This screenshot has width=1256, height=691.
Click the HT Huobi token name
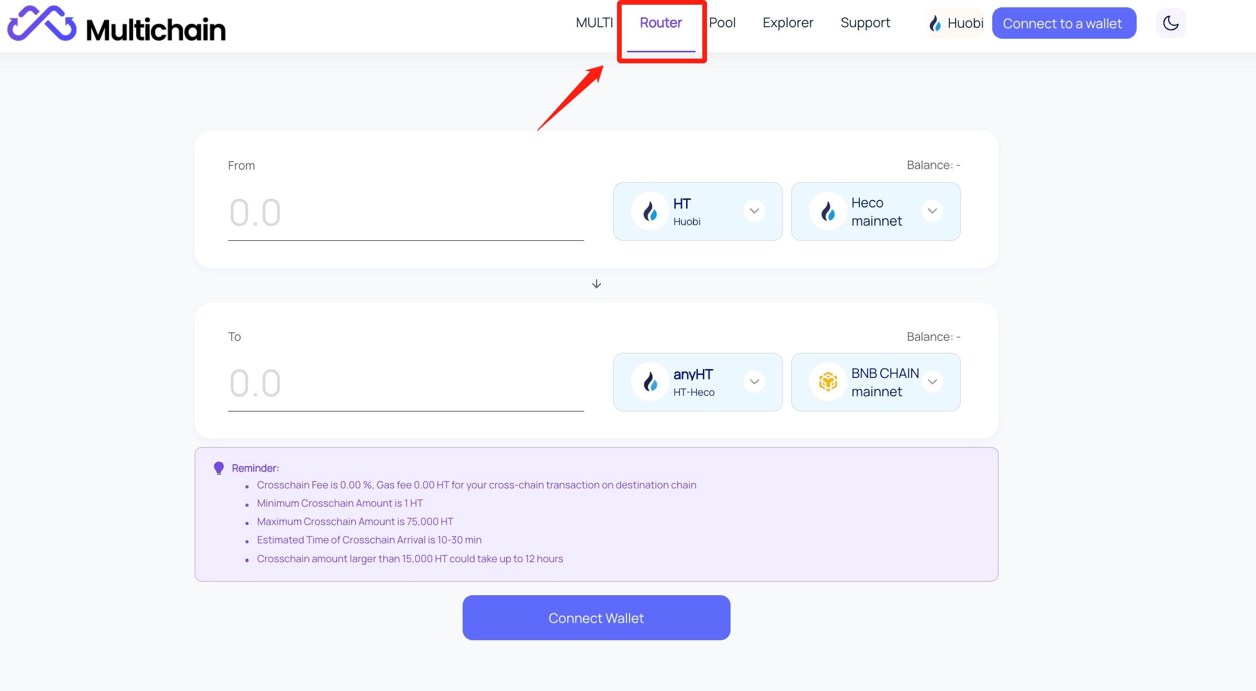[x=687, y=211]
